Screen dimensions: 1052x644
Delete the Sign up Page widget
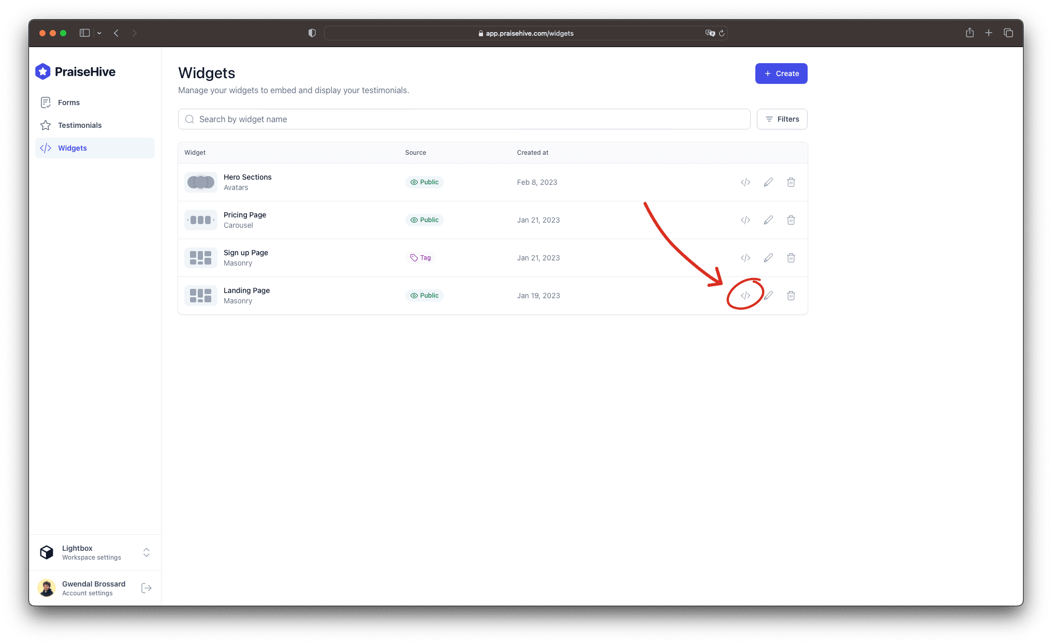pyautogui.click(x=791, y=258)
